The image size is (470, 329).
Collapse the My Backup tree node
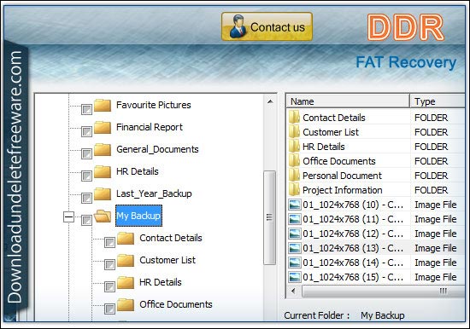click(x=68, y=216)
